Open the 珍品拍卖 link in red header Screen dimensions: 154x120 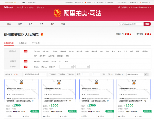point(30,7)
